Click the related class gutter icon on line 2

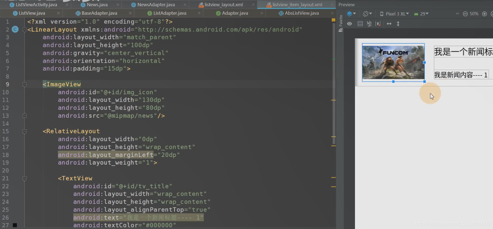point(15,29)
